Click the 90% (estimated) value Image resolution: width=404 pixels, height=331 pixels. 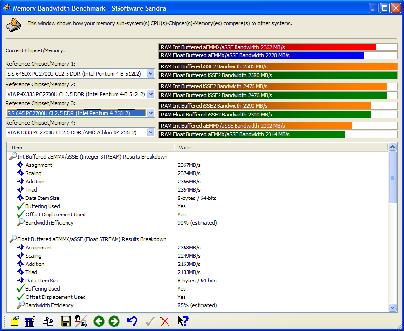[197, 223]
